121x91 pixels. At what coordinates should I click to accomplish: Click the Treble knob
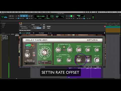[x=88, y=60]
